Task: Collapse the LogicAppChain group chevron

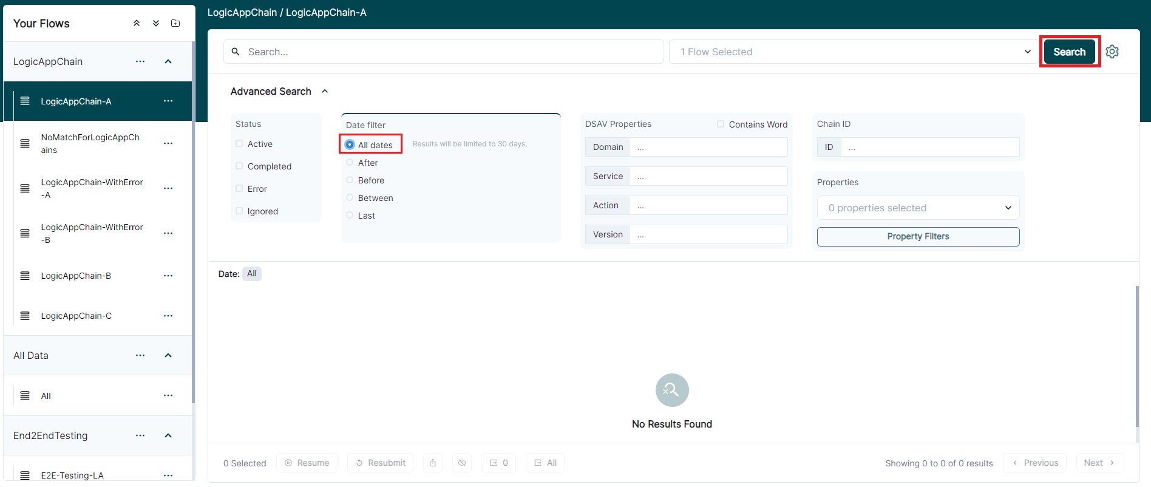Action: 168,61
